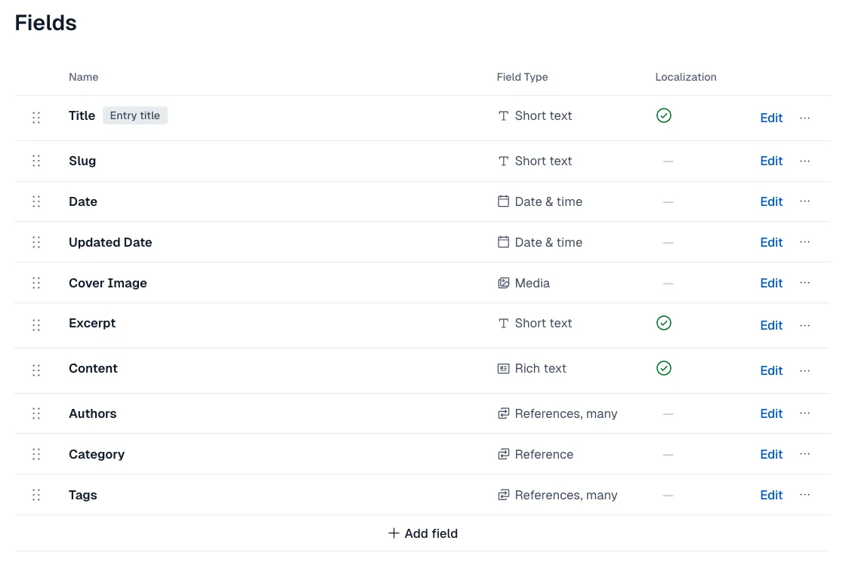Open more options menu for Title
The width and height of the screenshot is (846, 565).
click(x=805, y=118)
